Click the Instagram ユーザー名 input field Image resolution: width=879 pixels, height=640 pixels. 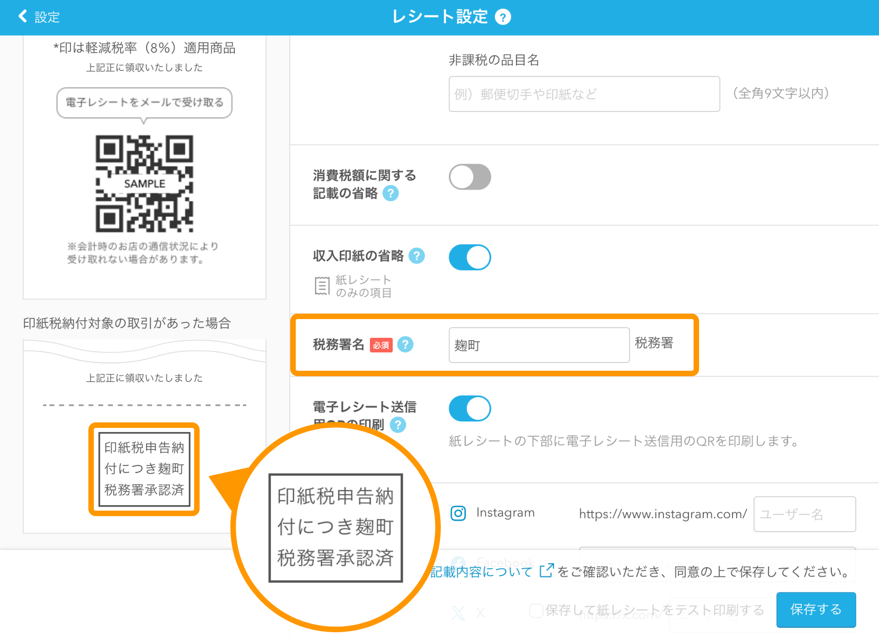(804, 514)
